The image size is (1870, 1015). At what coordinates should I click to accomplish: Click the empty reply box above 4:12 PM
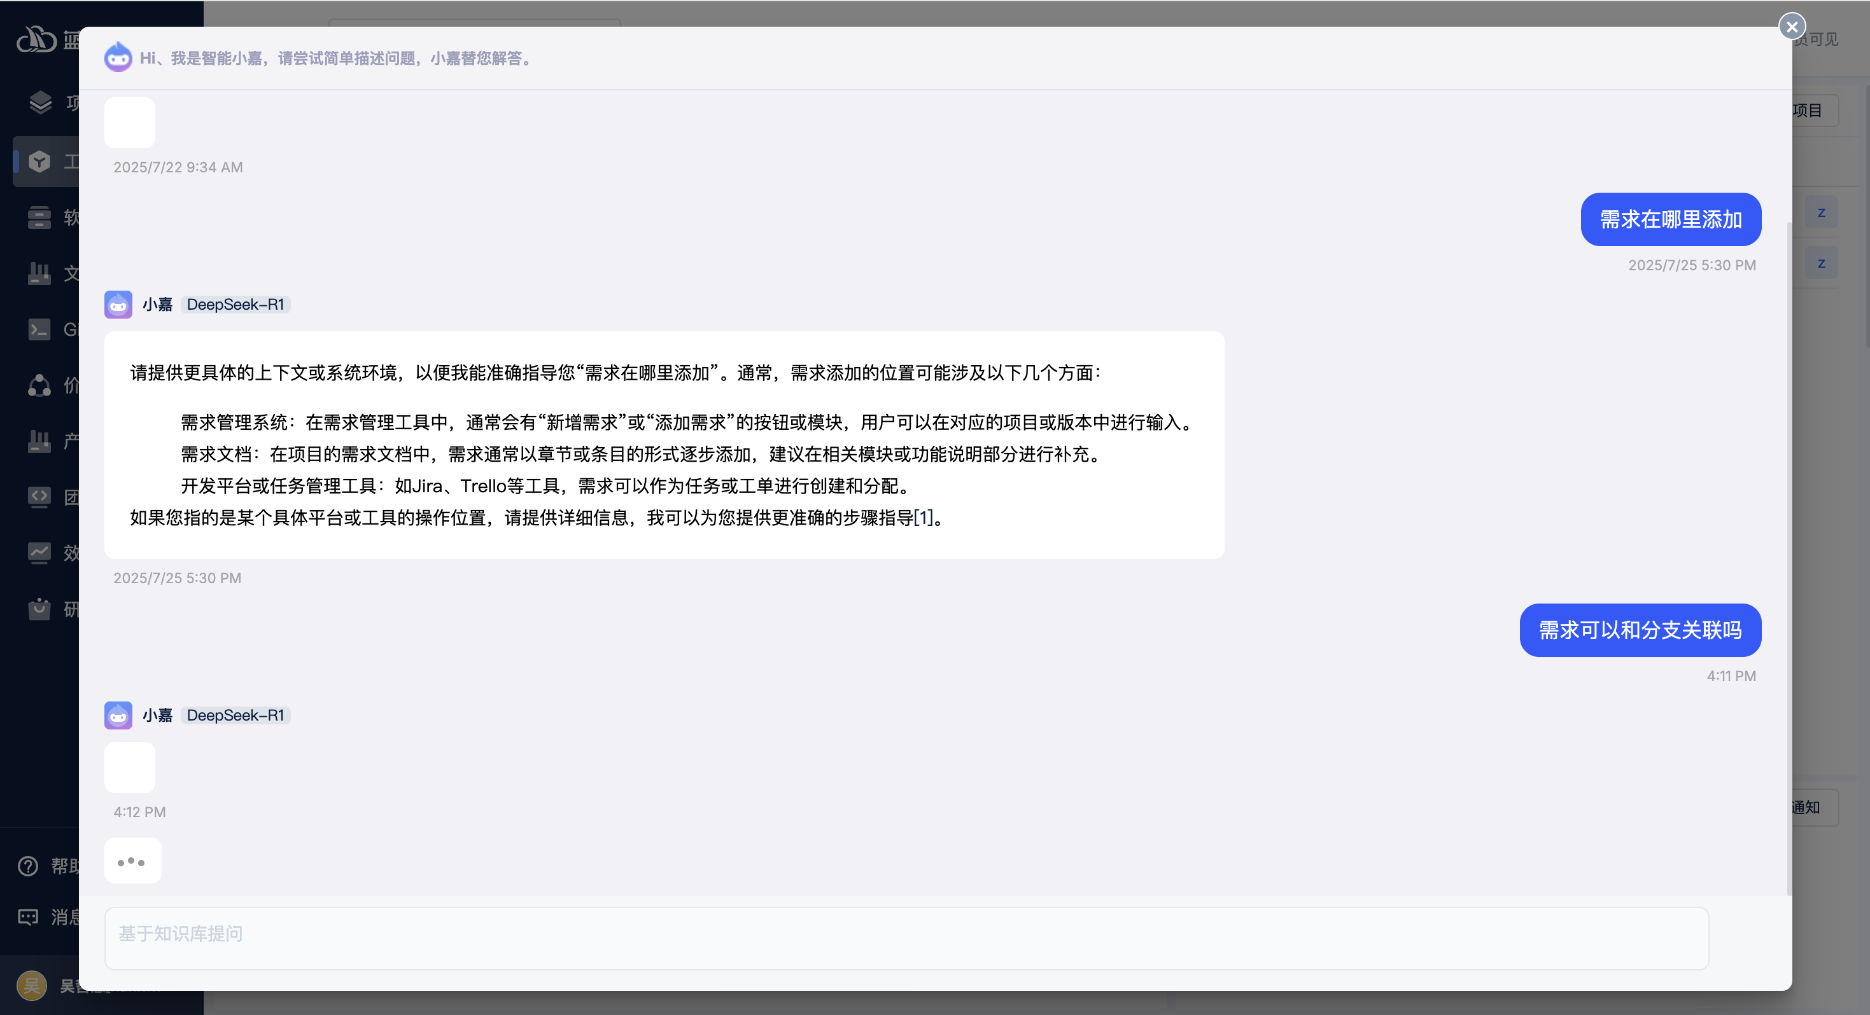(x=129, y=767)
